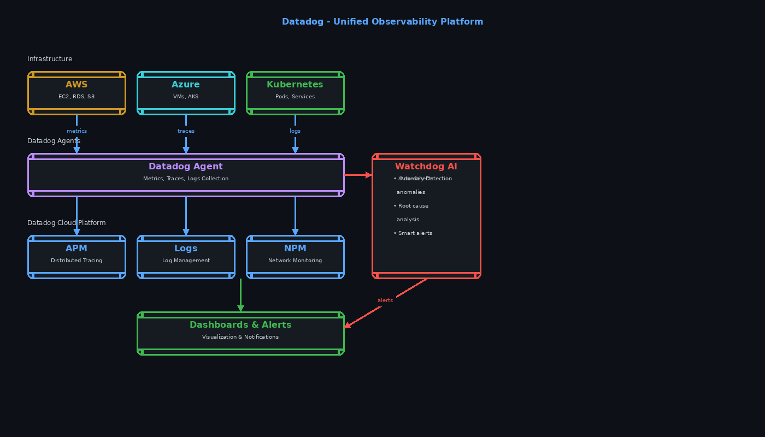The image size is (765, 437).
Task: Collapse the Datadog Cloud Platform section
Action: 66,222
